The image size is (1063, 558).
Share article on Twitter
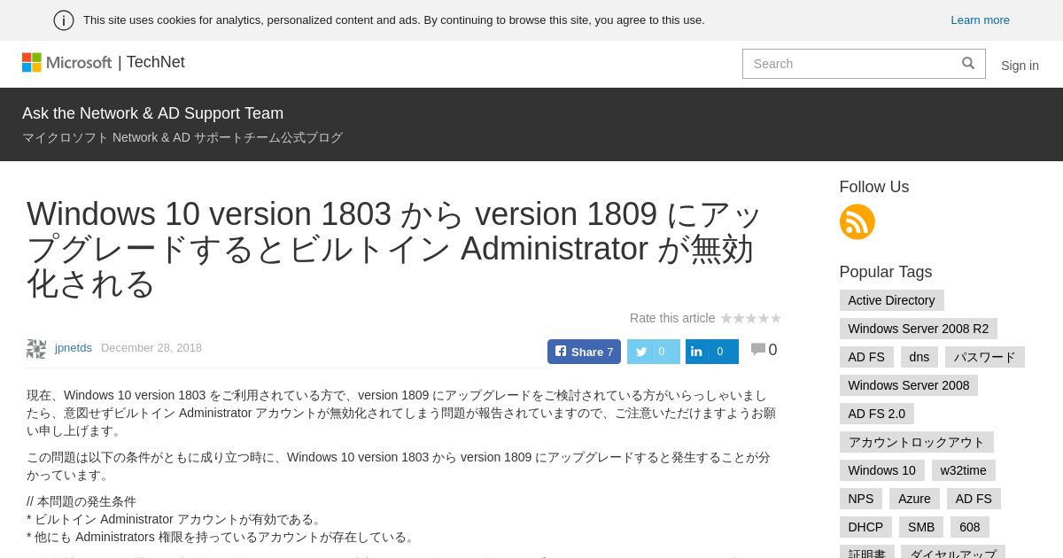click(x=654, y=352)
